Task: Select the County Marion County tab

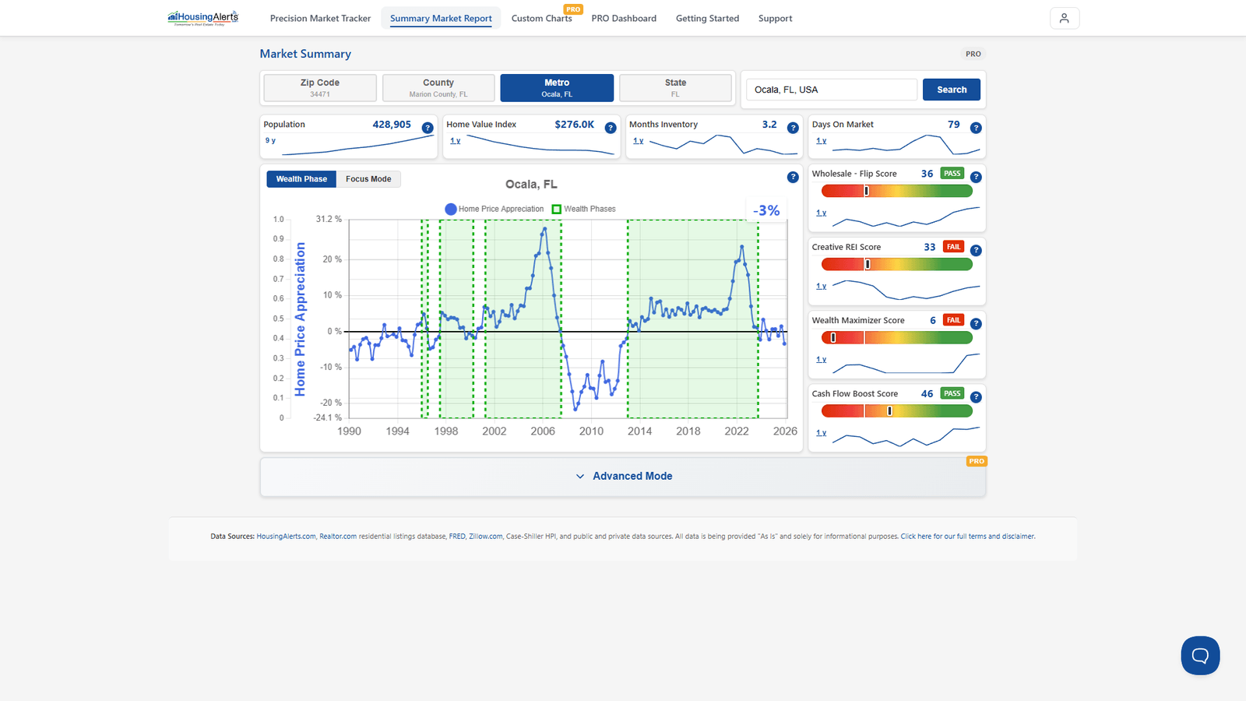Action: 438,87
